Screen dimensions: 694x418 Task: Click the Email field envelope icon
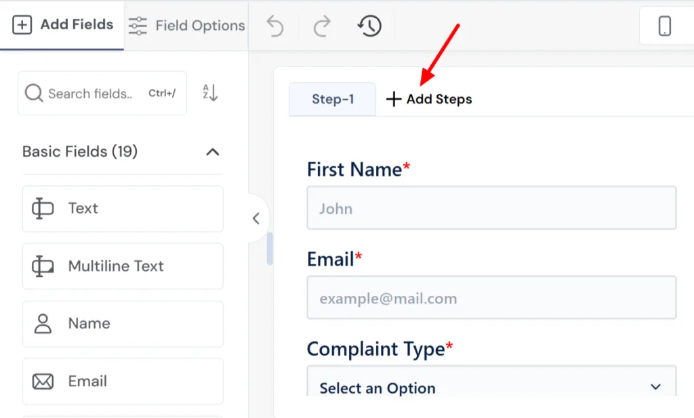(x=43, y=381)
